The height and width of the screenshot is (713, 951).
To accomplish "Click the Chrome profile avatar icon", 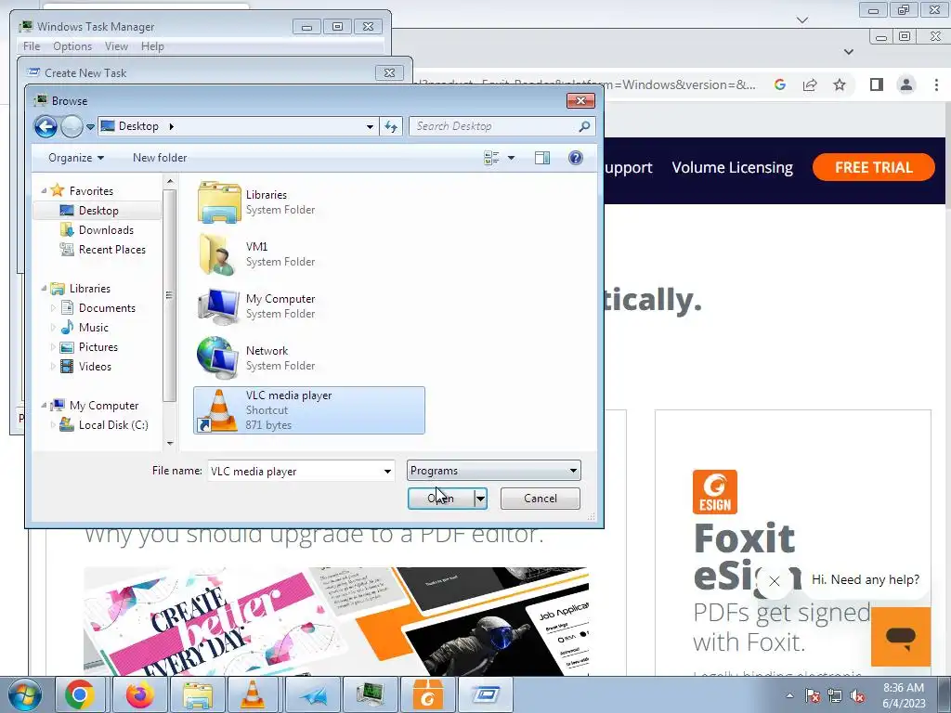I will [x=906, y=84].
